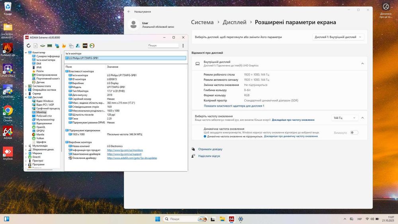The image size is (398, 224).
Task: Click the AIDA64 Пошук search field
Action: point(163,45)
